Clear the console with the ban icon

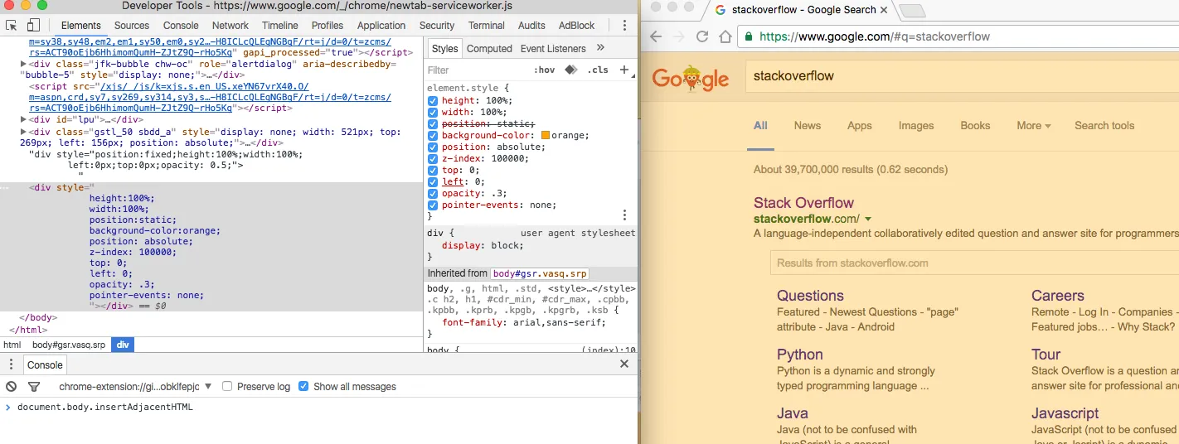point(11,386)
